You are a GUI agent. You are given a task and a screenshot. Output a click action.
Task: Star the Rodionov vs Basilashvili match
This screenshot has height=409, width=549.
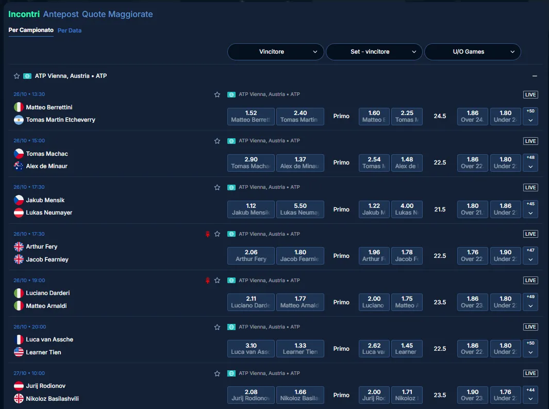point(217,373)
